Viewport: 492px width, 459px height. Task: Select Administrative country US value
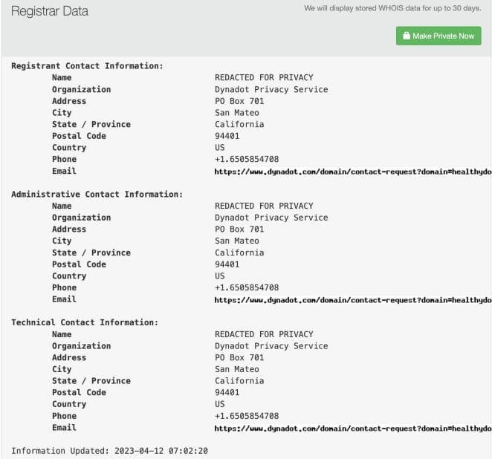(220, 276)
